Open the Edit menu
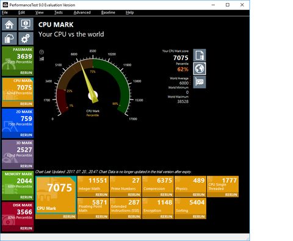The height and width of the screenshot is (241, 293). [21, 13]
